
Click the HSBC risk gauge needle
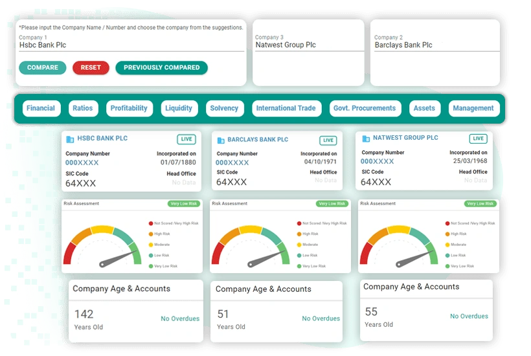[119, 258]
